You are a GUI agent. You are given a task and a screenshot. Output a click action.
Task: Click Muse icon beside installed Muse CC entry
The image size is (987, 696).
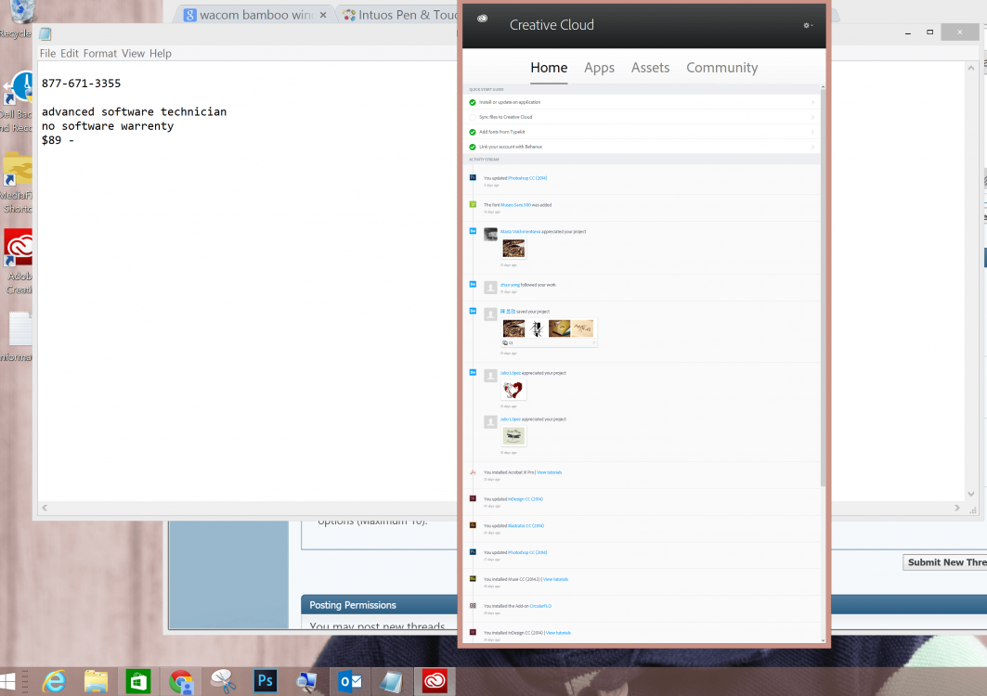coord(473,578)
